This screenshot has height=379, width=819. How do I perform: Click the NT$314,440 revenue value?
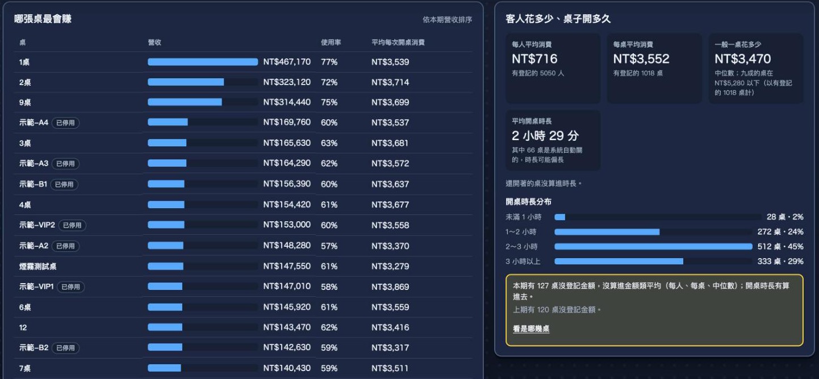287,102
